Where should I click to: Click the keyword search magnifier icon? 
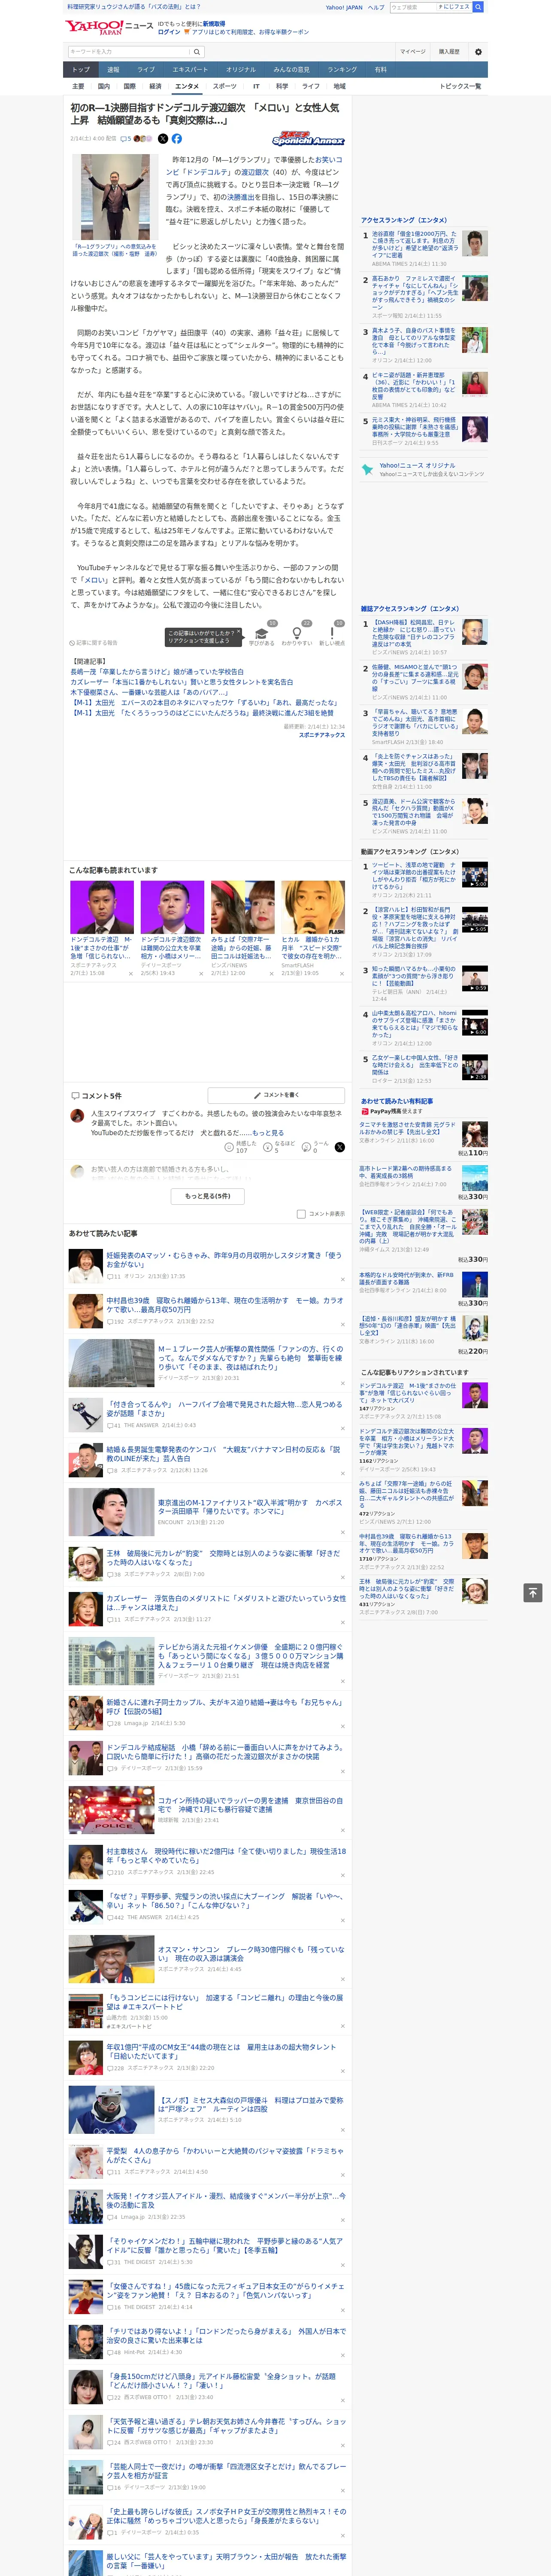pos(196,51)
